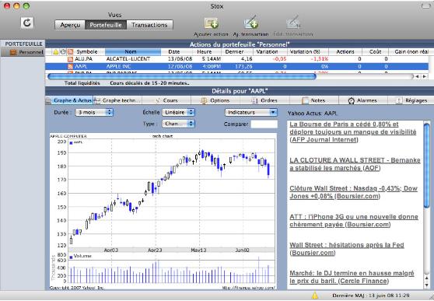Image resolution: width=434 pixels, height=301 pixels.
Task: Open Wall Street hésitations news link
Action: (x=347, y=249)
